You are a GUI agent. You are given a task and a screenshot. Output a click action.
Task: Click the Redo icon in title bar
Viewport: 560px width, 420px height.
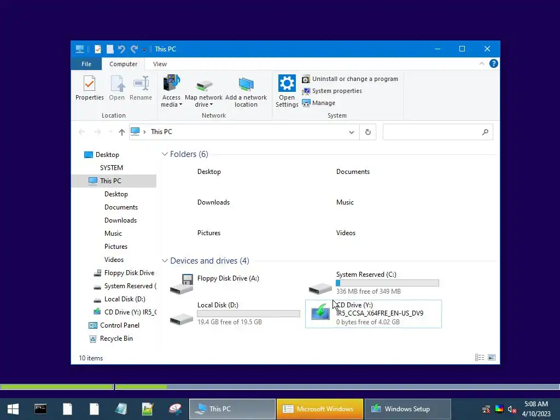pos(134,49)
